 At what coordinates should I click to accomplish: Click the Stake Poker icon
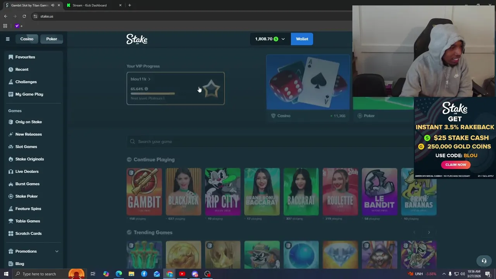11,196
